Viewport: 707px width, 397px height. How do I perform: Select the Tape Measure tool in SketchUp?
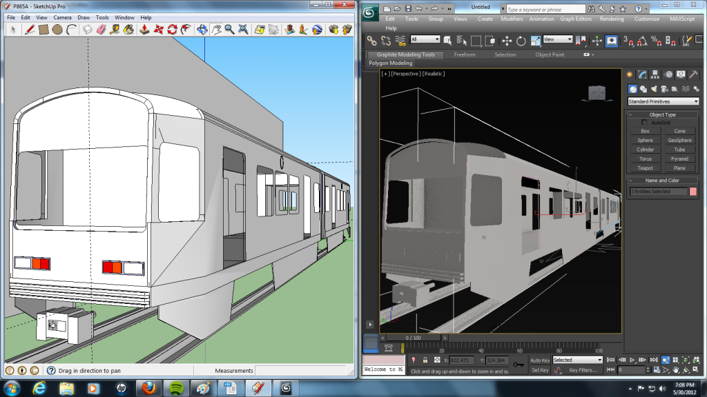[x=115, y=30]
